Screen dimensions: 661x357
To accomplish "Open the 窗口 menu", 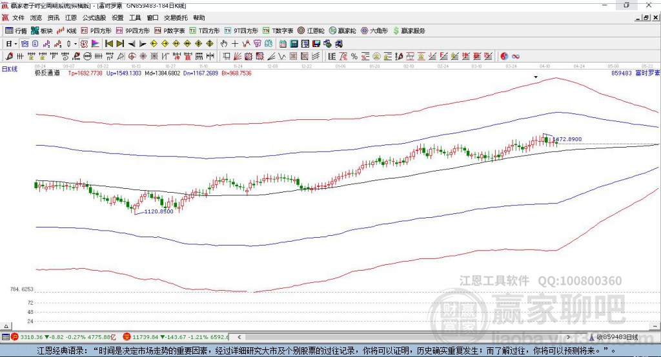I will [x=152, y=17].
